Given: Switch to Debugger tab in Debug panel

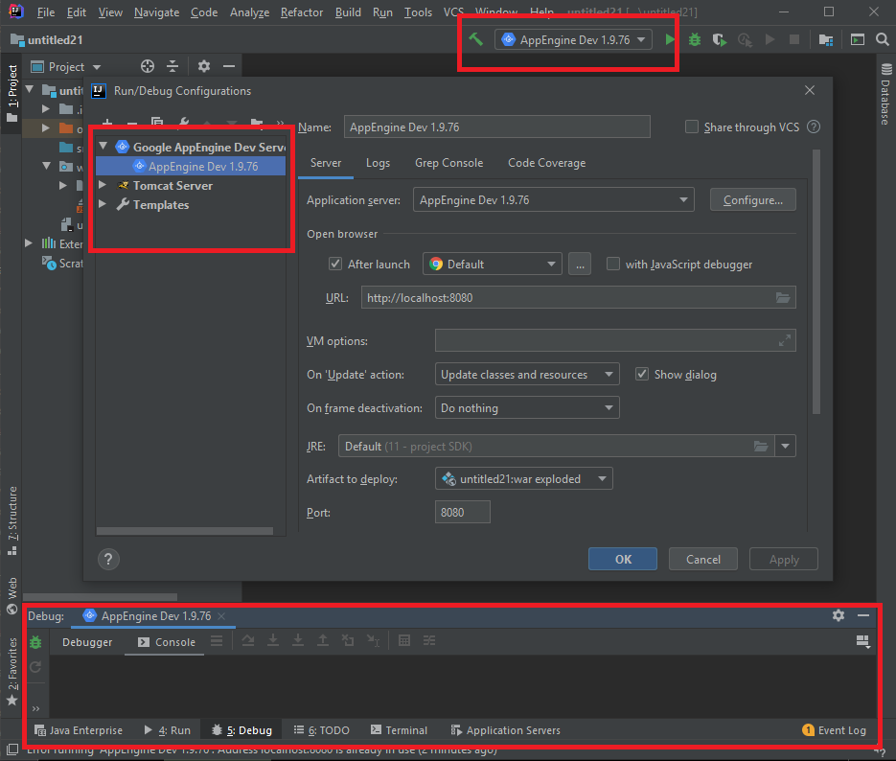Looking at the screenshot, I should pos(87,641).
